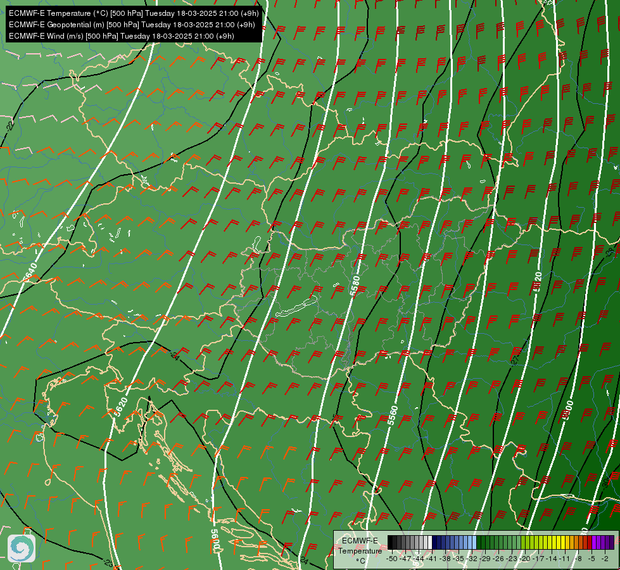Select the ECMWF-E Geopotential 500 hPa legend line
This screenshot has width=620, height=570.
pos(132,25)
